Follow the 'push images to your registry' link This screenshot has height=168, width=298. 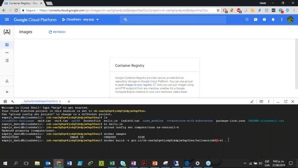pos(135,85)
